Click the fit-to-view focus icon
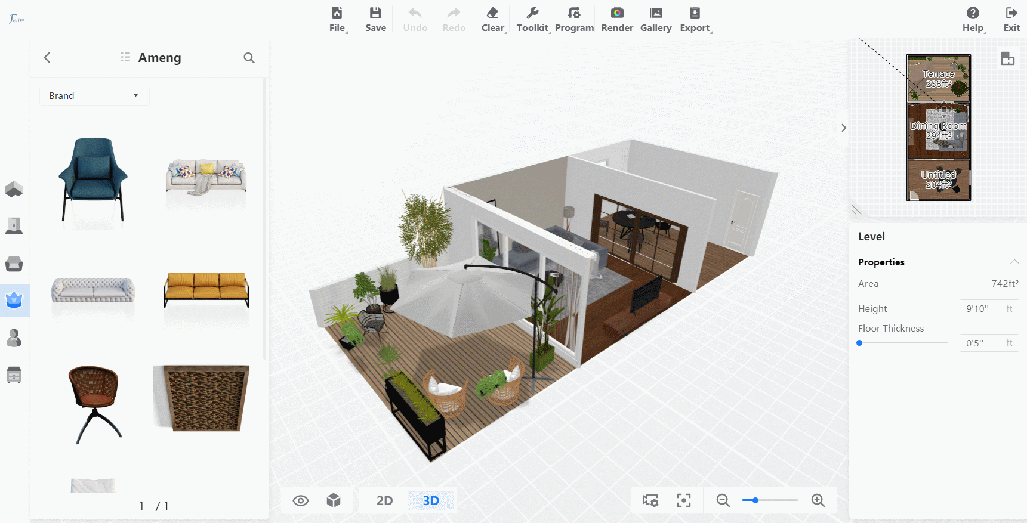 click(684, 500)
